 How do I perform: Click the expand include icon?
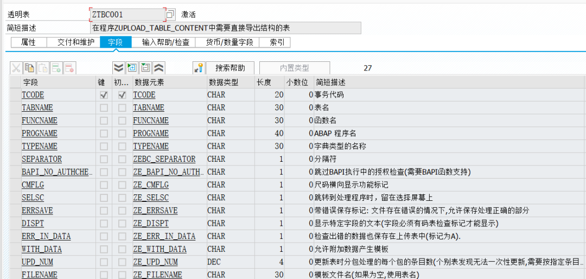[x=132, y=68]
